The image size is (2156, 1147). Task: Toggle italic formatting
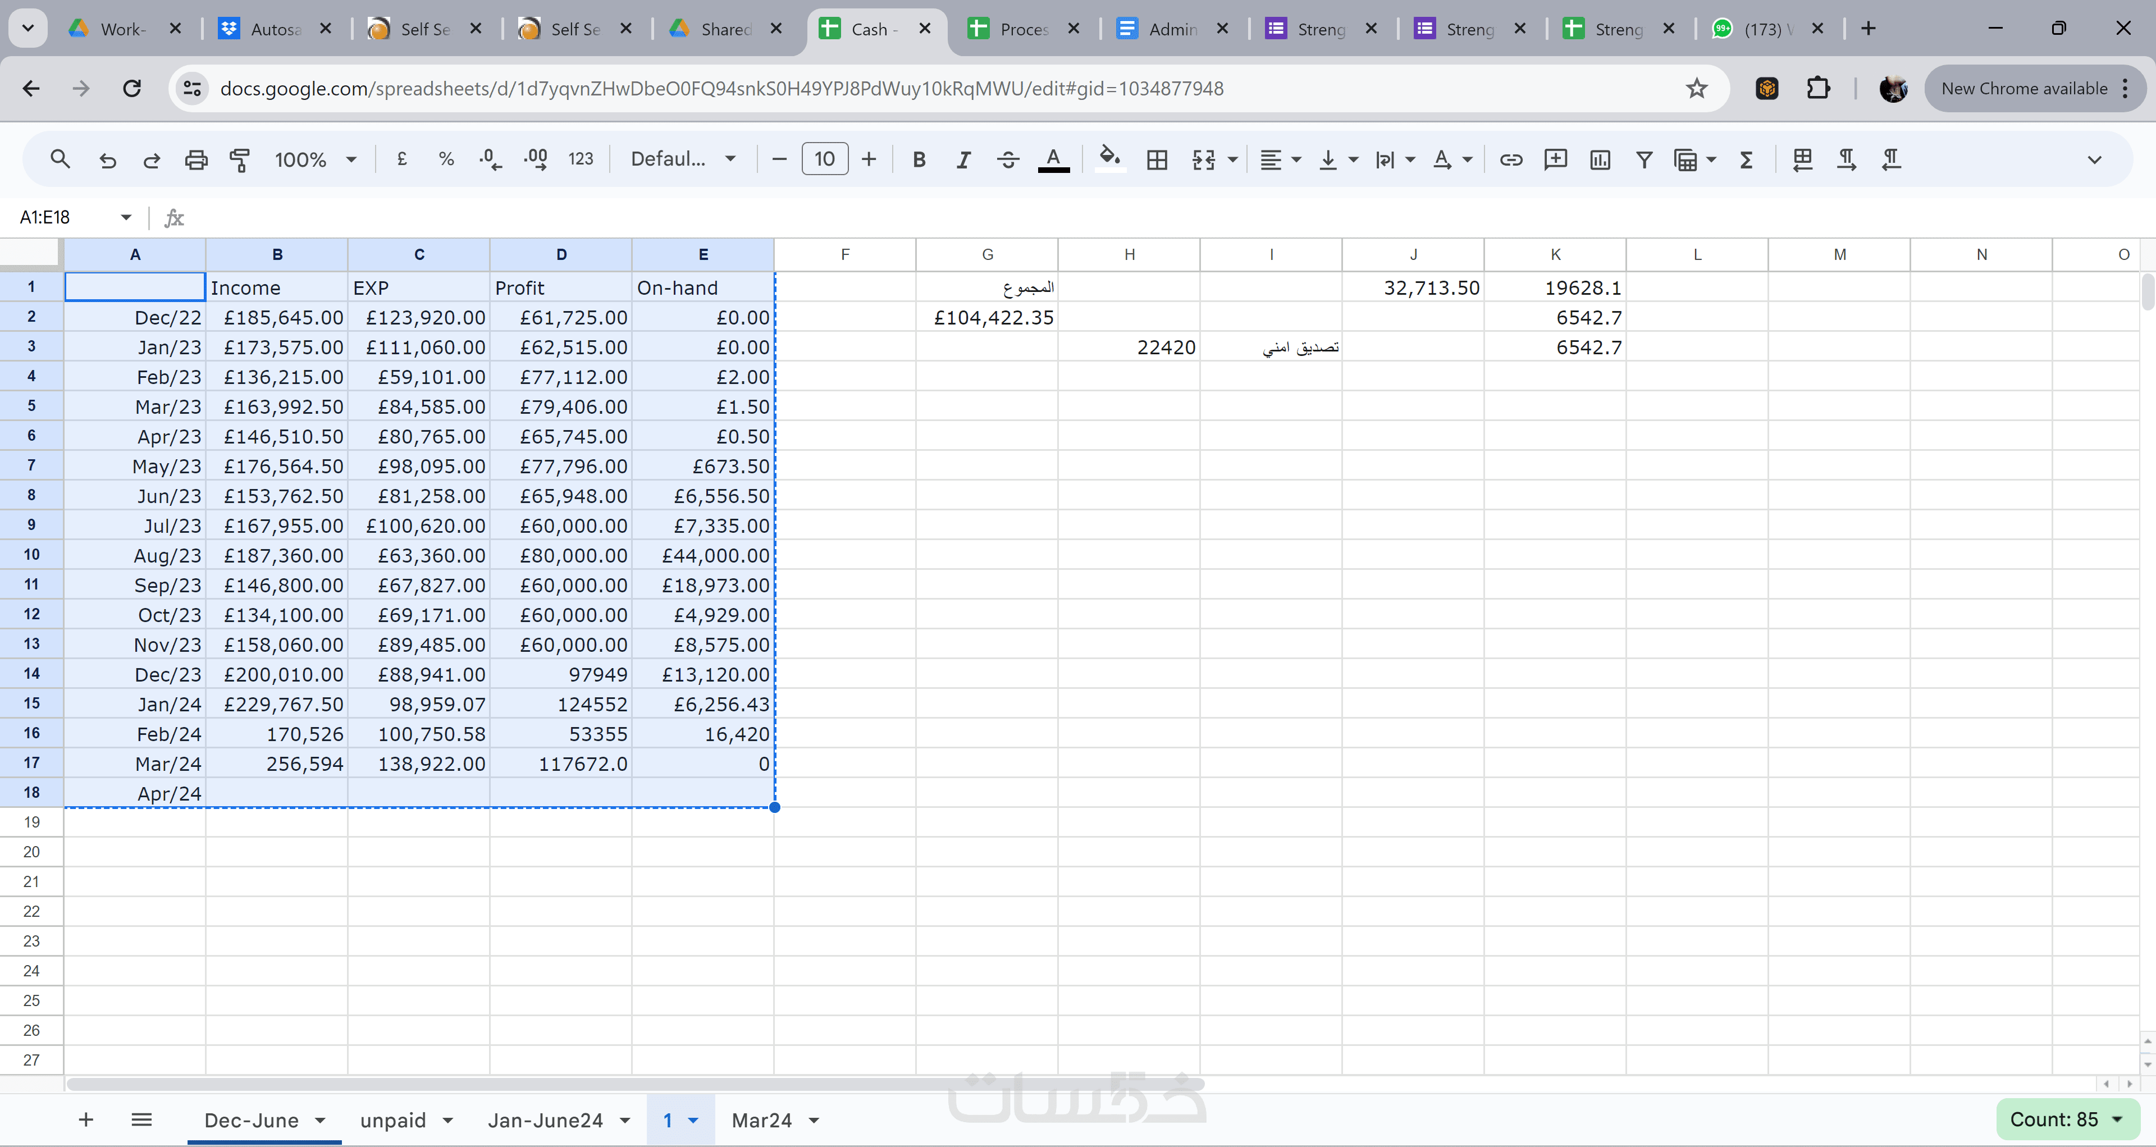tap(963, 159)
